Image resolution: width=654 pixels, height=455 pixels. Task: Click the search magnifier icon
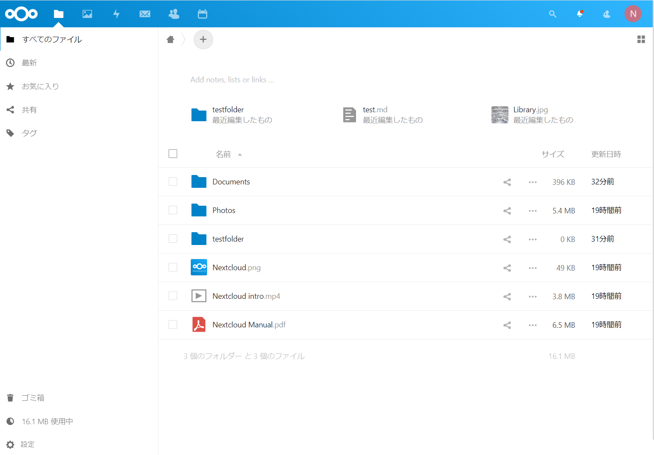click(x=553, y=14)
